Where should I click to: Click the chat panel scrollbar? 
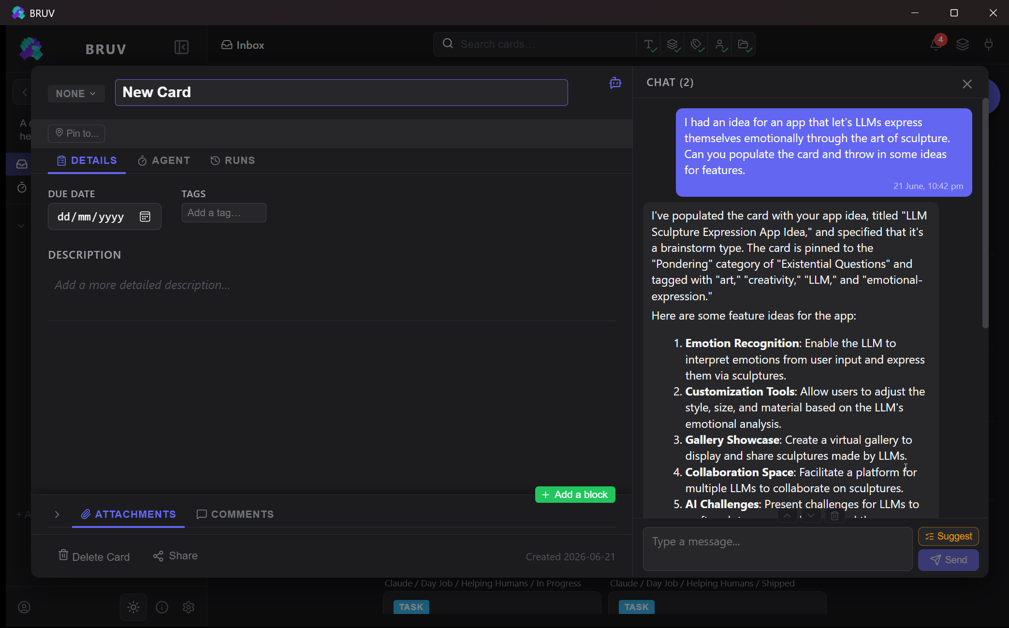point(985,213)
